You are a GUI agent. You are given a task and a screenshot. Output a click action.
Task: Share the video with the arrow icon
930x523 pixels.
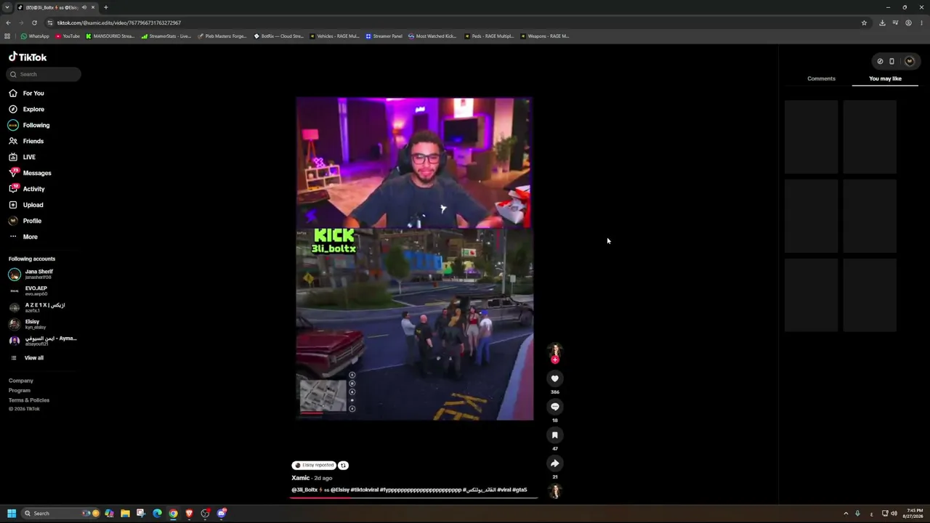554,463
